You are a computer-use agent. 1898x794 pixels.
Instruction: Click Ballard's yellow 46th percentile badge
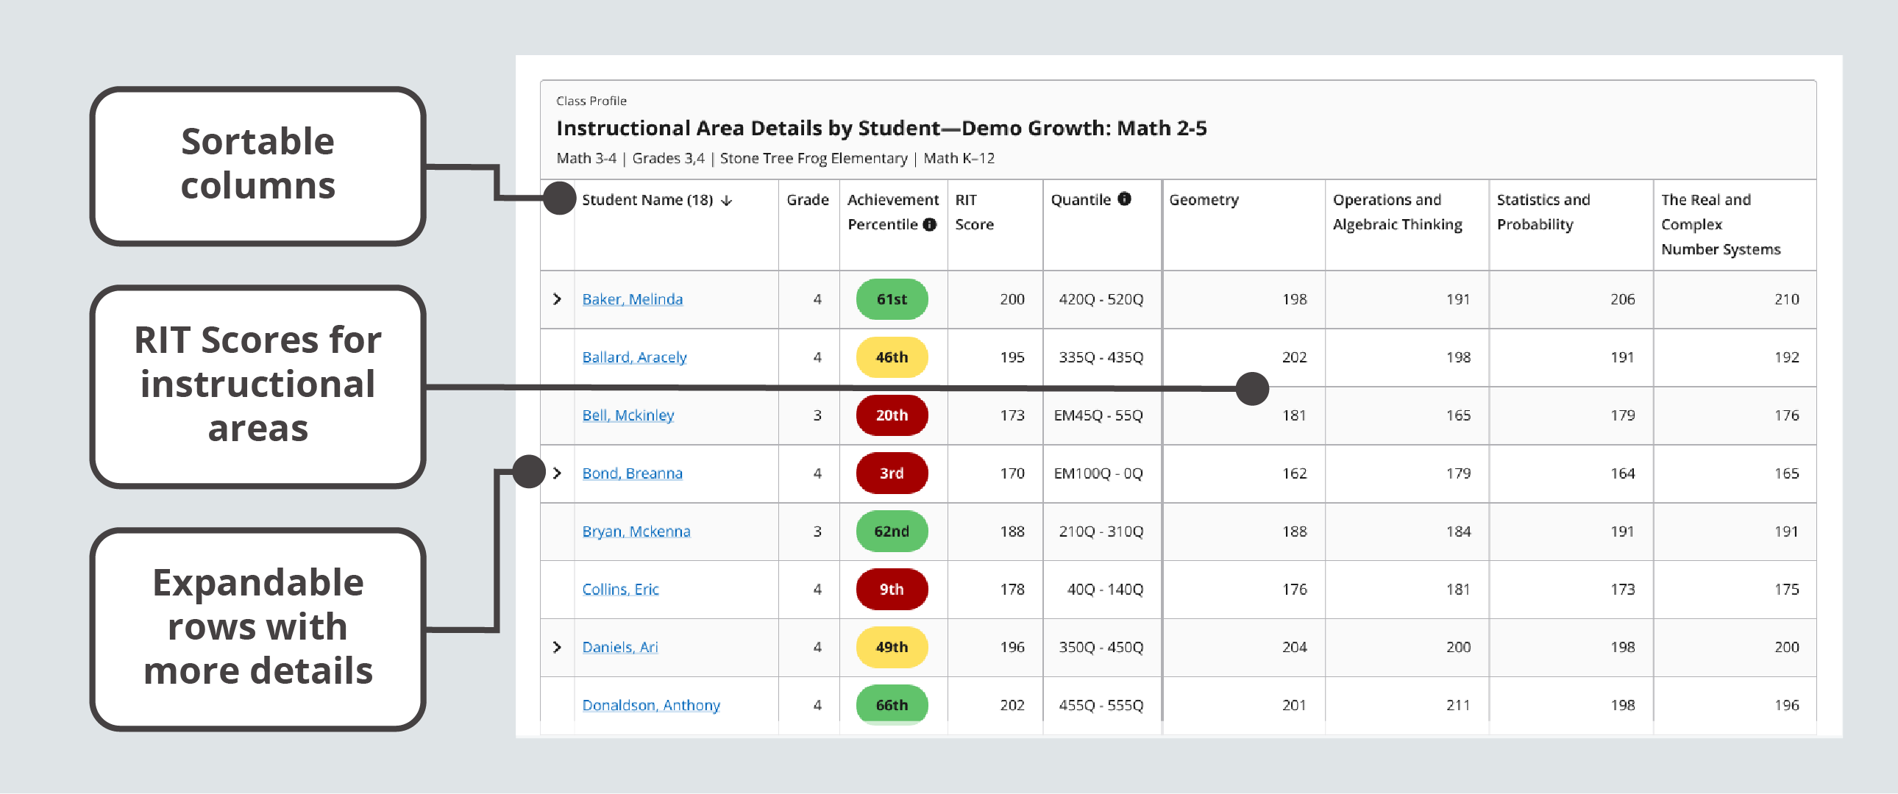coord(892,357)
